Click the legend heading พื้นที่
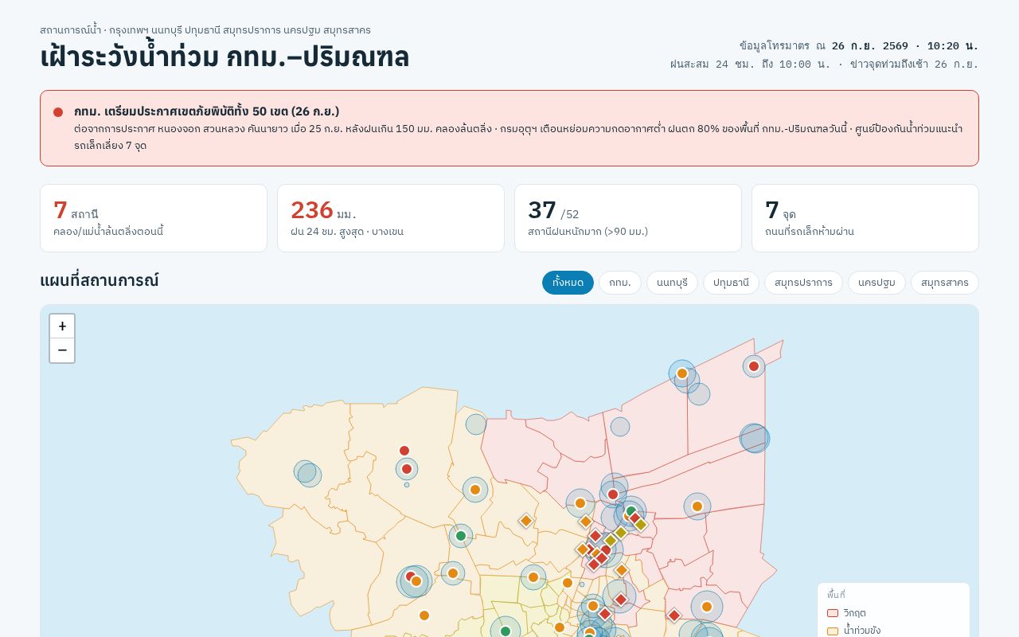This screenshot has height=637, width=1019. 836,595
